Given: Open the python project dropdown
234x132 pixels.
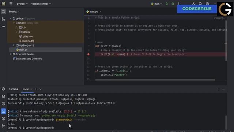Looking at the screenshot, I should (22, 4).
